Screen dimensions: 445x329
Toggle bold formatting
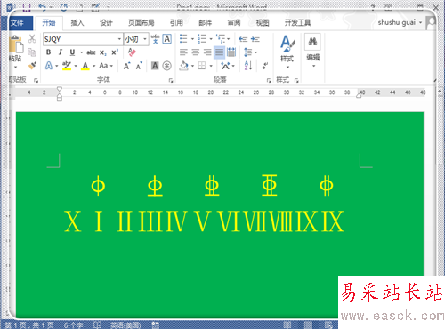pyautogui.click(x=49, y=52)
